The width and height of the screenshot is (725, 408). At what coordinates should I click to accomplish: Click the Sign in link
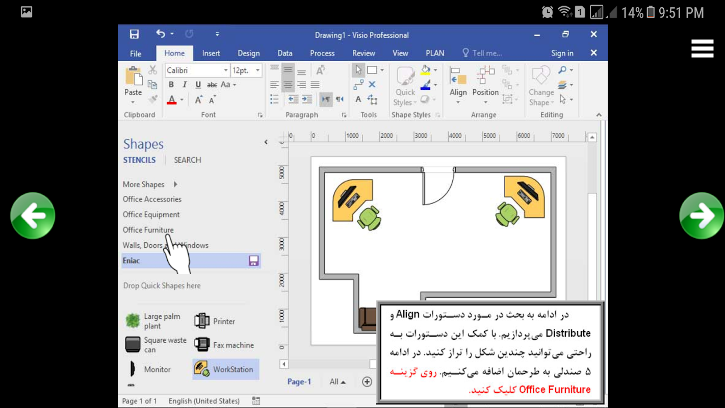[x=562, y=53]
